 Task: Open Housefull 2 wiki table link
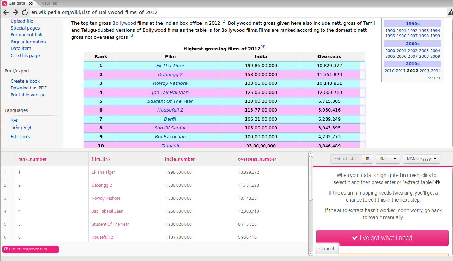(x=170, y=110)
